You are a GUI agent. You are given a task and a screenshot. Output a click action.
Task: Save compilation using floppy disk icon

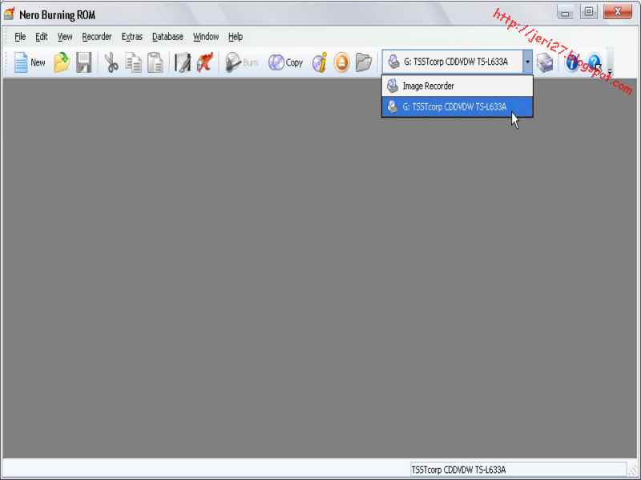84,62
